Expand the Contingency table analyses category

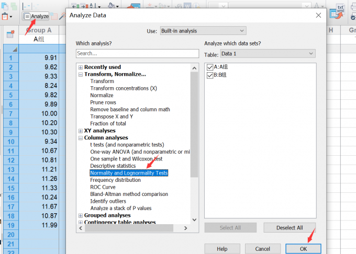pyautogui.click(x=81, y=222)
